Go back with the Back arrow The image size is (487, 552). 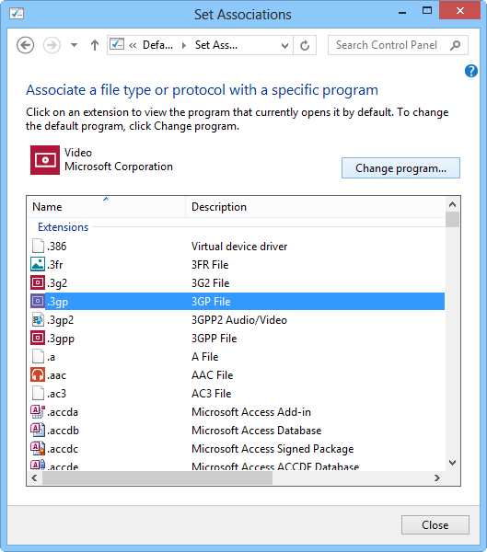pos(26,45)
